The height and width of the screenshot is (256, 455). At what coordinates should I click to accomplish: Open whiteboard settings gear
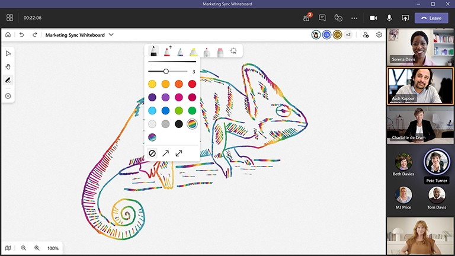pyautogui.click(x=379, y=35)
